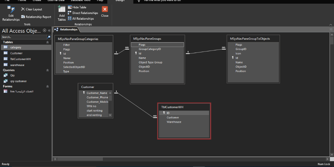334x167 pixels.
Task: Show All Relationships
Action: pyautogui.click(x=81, y=18)
